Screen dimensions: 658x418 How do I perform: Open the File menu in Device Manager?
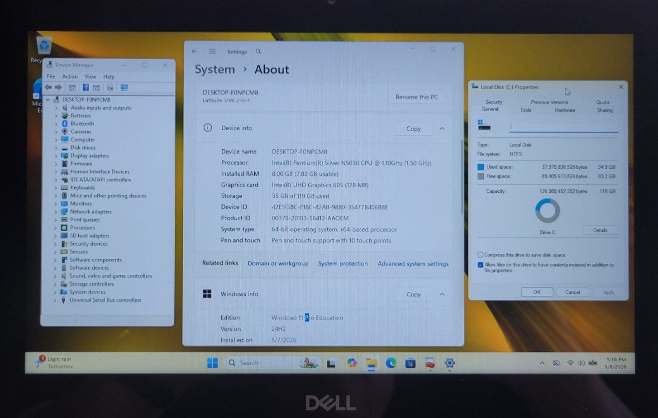point(51,76)
